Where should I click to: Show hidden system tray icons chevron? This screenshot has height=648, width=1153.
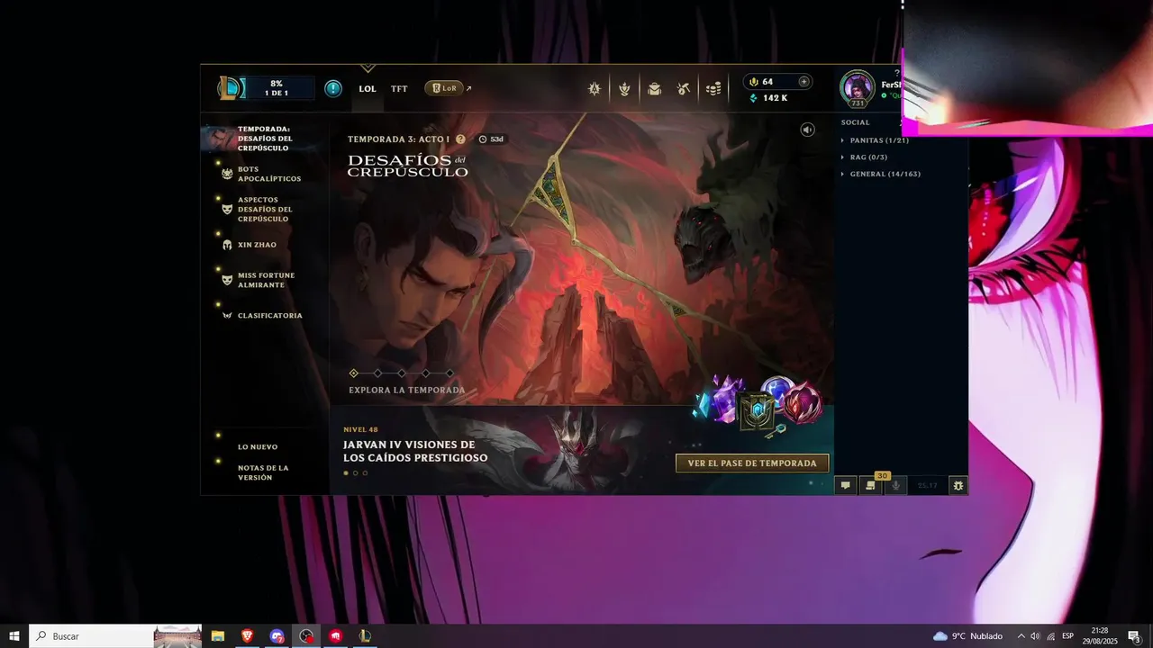1021,636
